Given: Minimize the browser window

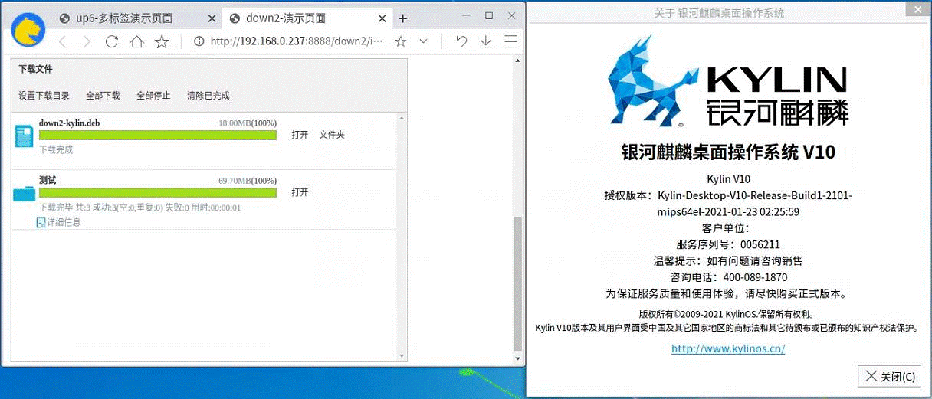Looking at the screenshot, I should click(x=467, y=15).
